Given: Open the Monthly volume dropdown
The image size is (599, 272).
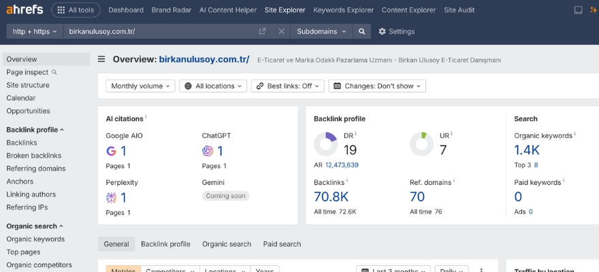Looking at the screenshot, I should coord(140,86).
